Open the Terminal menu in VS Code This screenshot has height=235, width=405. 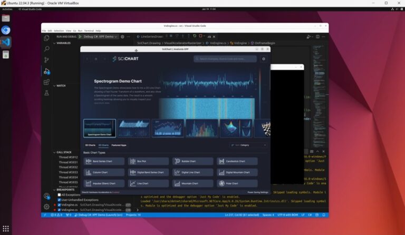click(89, 31)
